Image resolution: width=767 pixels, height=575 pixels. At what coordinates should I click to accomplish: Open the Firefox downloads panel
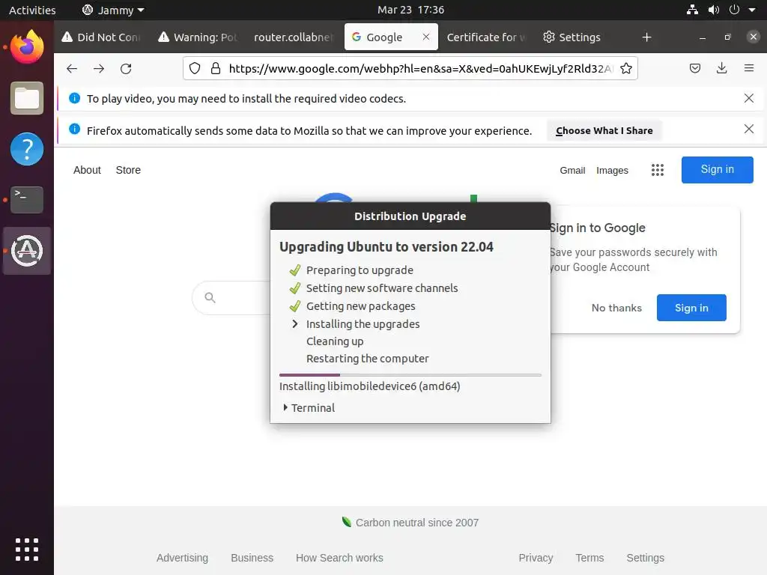click(721, 68)
